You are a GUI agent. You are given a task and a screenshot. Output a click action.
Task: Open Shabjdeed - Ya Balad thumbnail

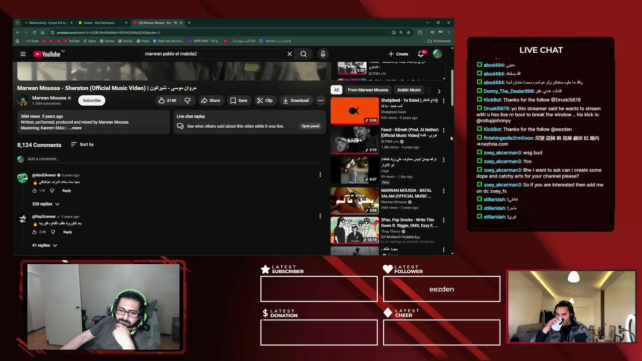coord(355,110)
